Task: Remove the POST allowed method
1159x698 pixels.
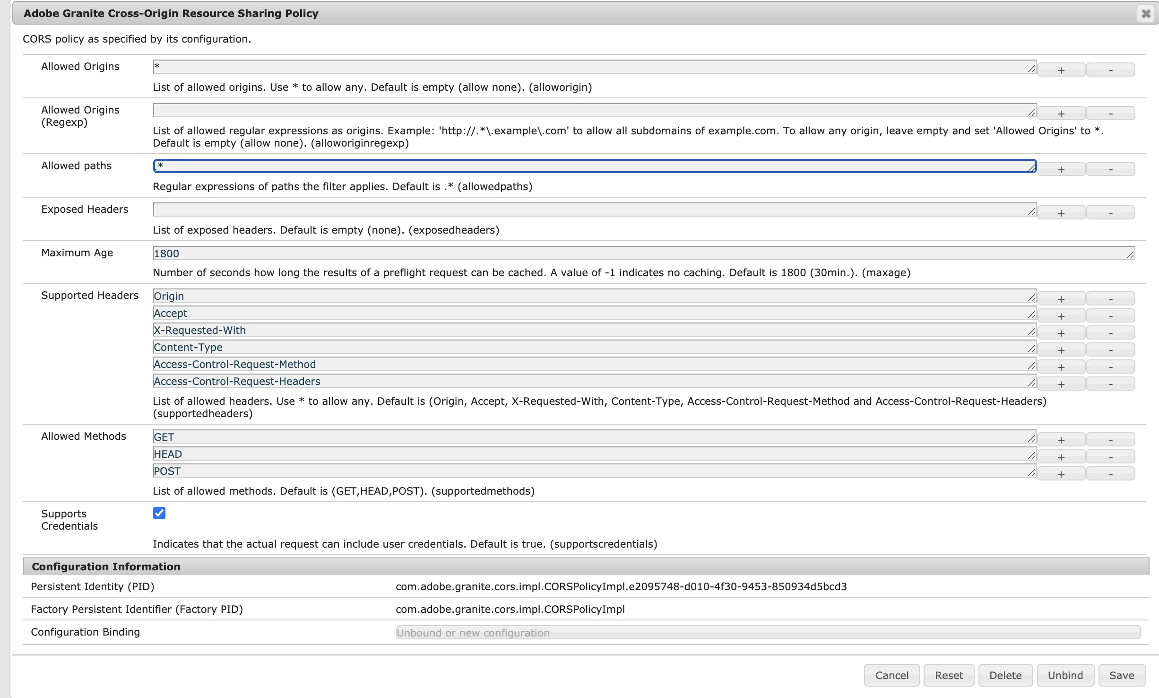Action: pos(1110,474)
